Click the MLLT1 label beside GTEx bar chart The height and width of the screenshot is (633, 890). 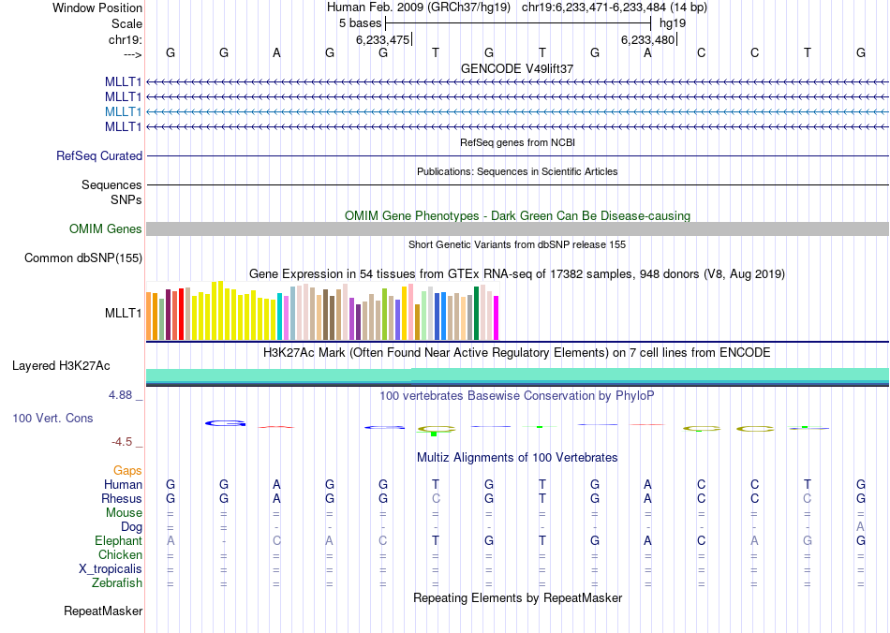point(123,313)
